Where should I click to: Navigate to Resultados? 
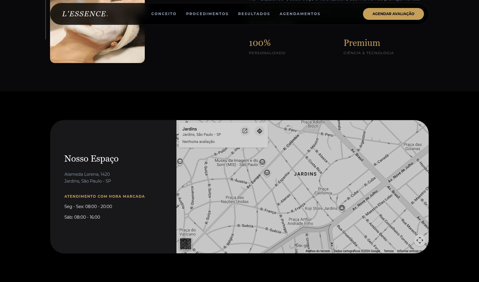(x=254, y=14)
